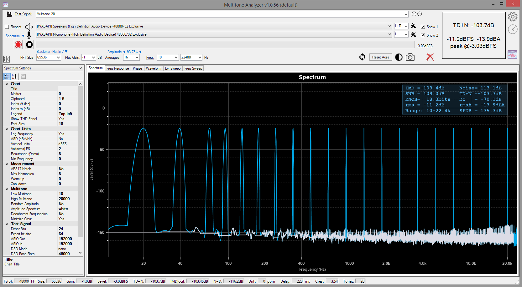
Task: Open the minimum frequency 10 dropdown
Action: click(x=176, y=58)
